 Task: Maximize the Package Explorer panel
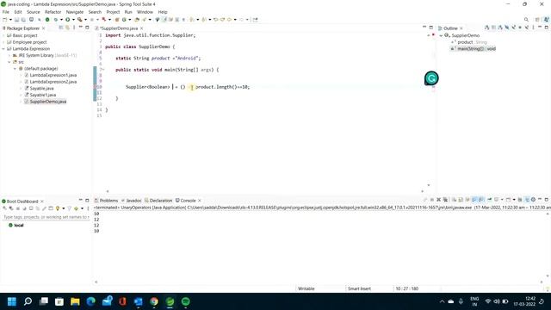coord(87,27)
